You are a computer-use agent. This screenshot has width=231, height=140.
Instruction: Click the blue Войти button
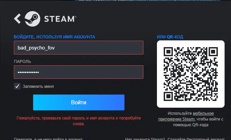pyautogui.click(x=79, y=102)
